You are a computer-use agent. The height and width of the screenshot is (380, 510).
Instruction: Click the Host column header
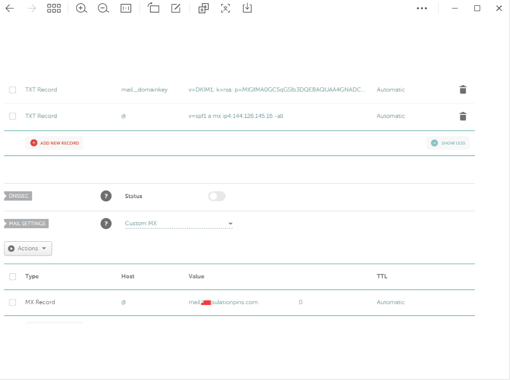[x=128, y=276]
